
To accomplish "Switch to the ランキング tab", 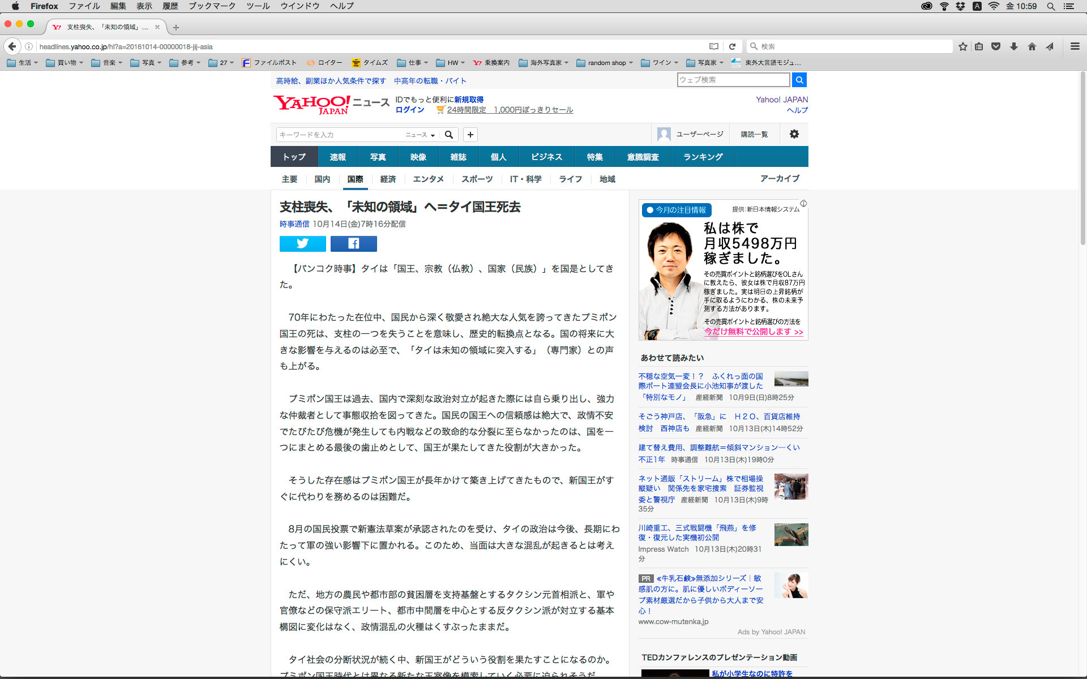I will [x=703, y=157].
